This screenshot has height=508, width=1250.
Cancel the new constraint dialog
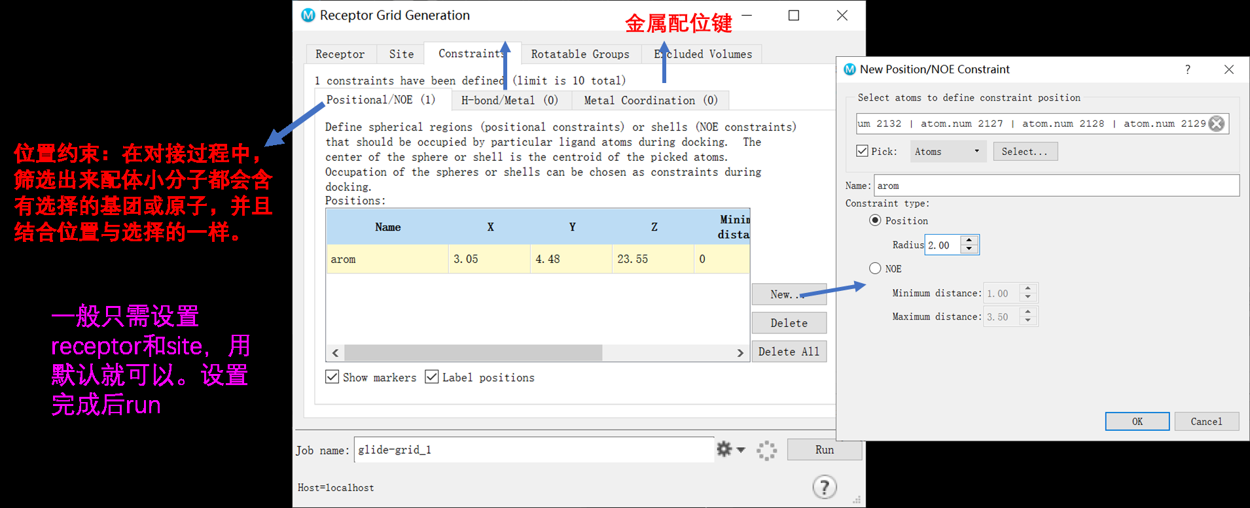pos(1207,422)
